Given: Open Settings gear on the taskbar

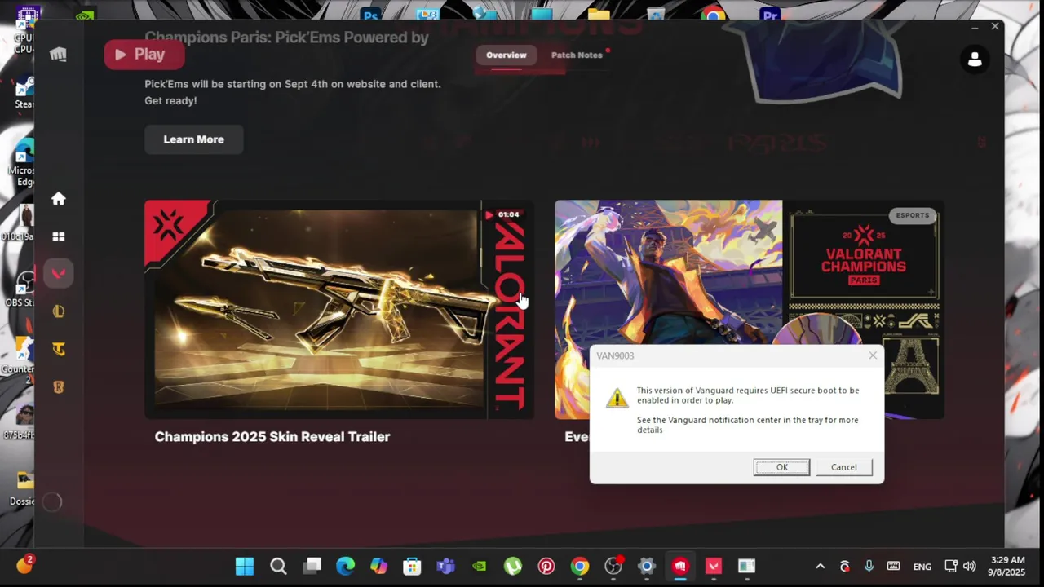Looking at the screenshot, I should 647,566.
